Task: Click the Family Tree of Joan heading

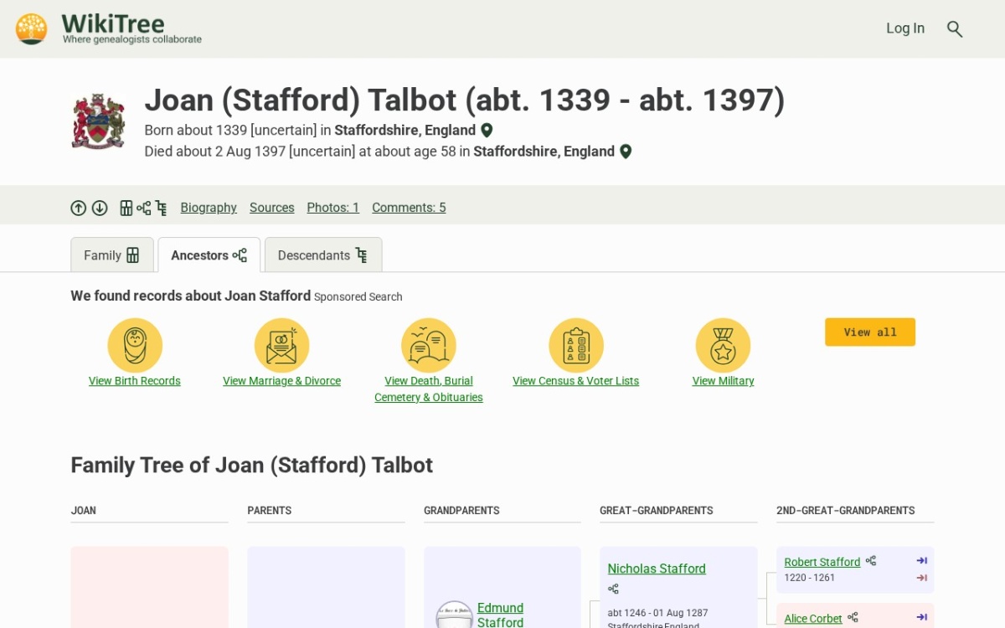Action: coord(251,466)
